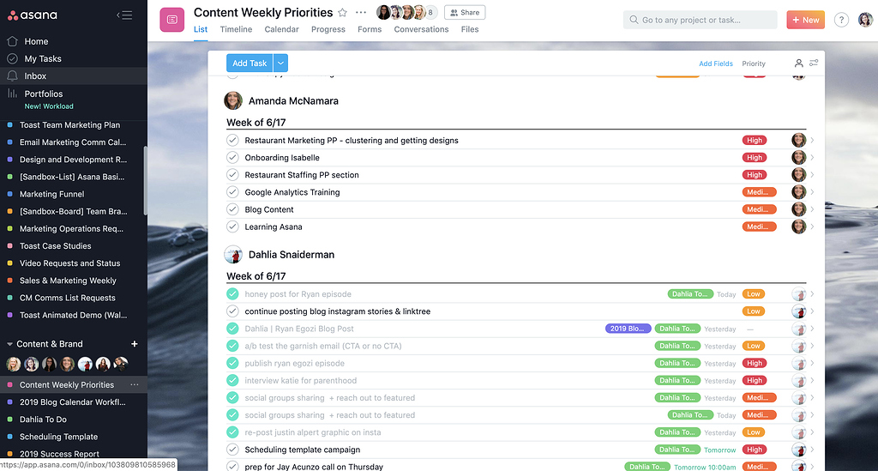Image resolution: width=878 pixels, height=471 pixels.
Task: Open the Add Task dropdown arrow
Action: (x=280, y=63)
